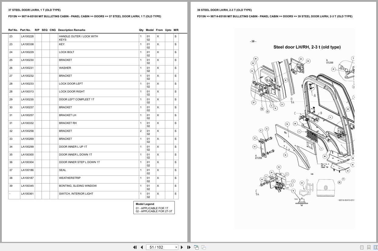
Task: Click DOOR INNER STEP L DOWN 1T
Action: point(79,162)
